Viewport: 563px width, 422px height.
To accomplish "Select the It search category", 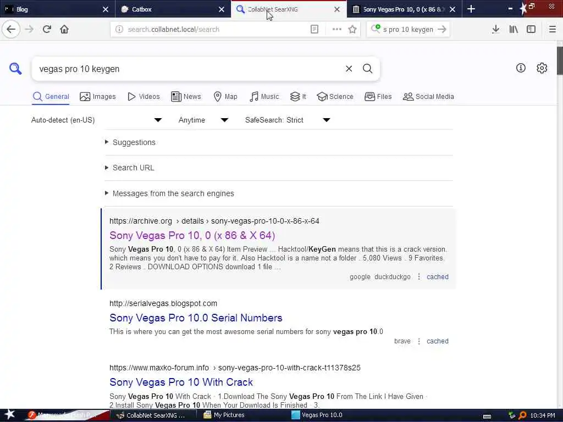I will point(298,97).
